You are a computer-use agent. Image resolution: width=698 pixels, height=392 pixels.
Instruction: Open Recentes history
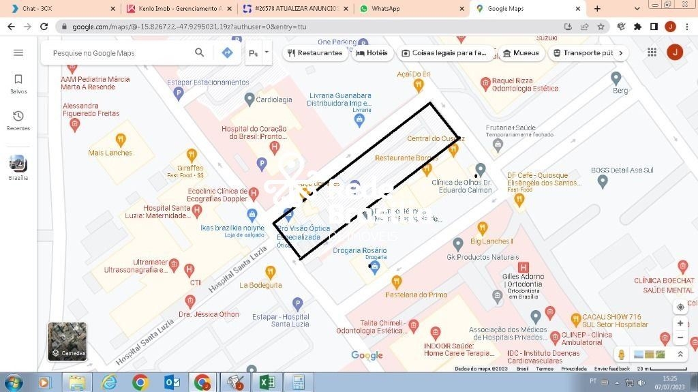tap(18, 121)
